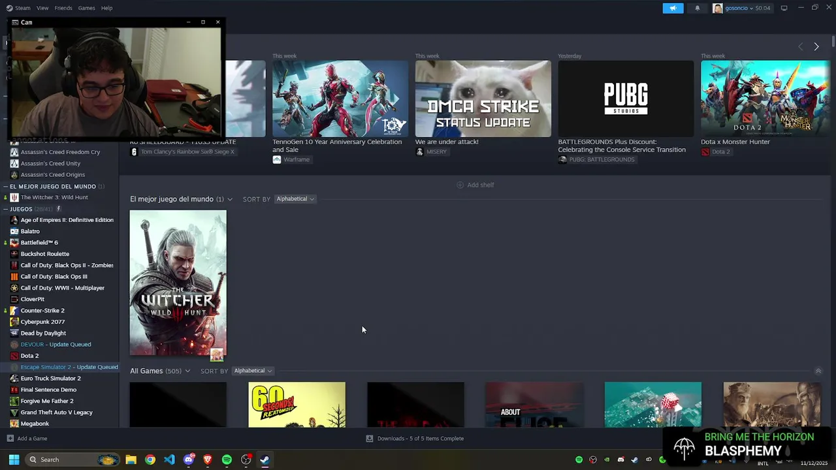Open the Steam announcements megaphone button

point(673,8)
